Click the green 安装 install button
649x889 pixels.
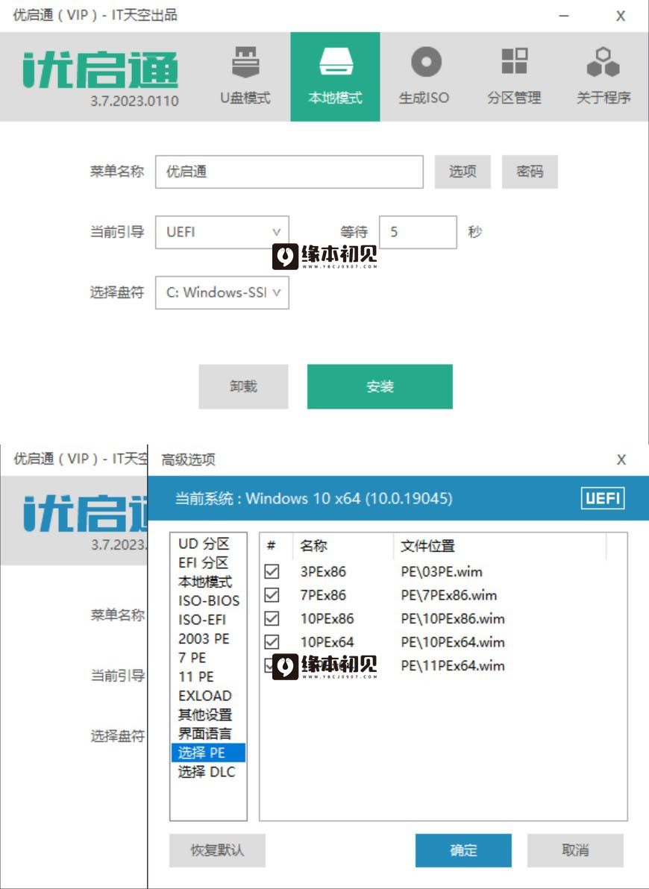380,386
